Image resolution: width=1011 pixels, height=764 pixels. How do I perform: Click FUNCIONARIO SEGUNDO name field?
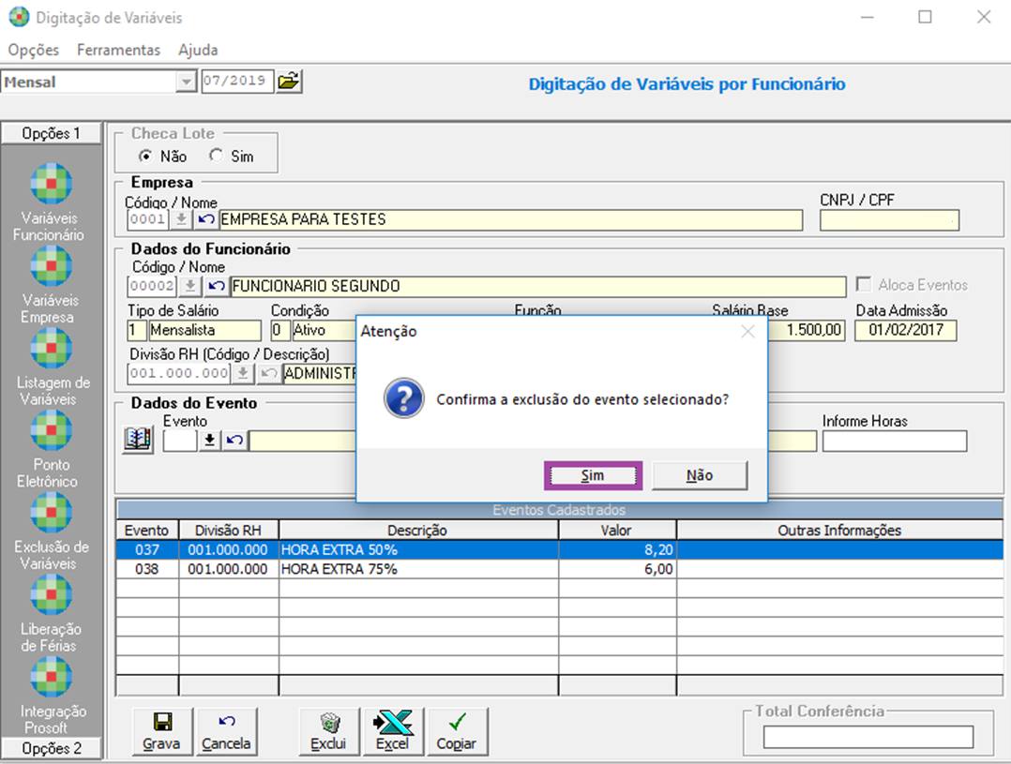click(x=537, y=286)
